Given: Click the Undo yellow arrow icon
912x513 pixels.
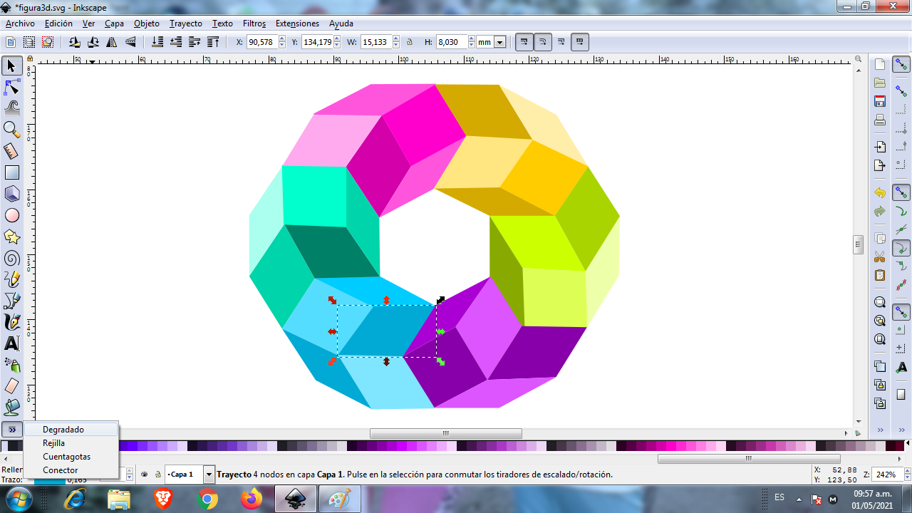Looking at the screenshot, I should pos(880,193).
